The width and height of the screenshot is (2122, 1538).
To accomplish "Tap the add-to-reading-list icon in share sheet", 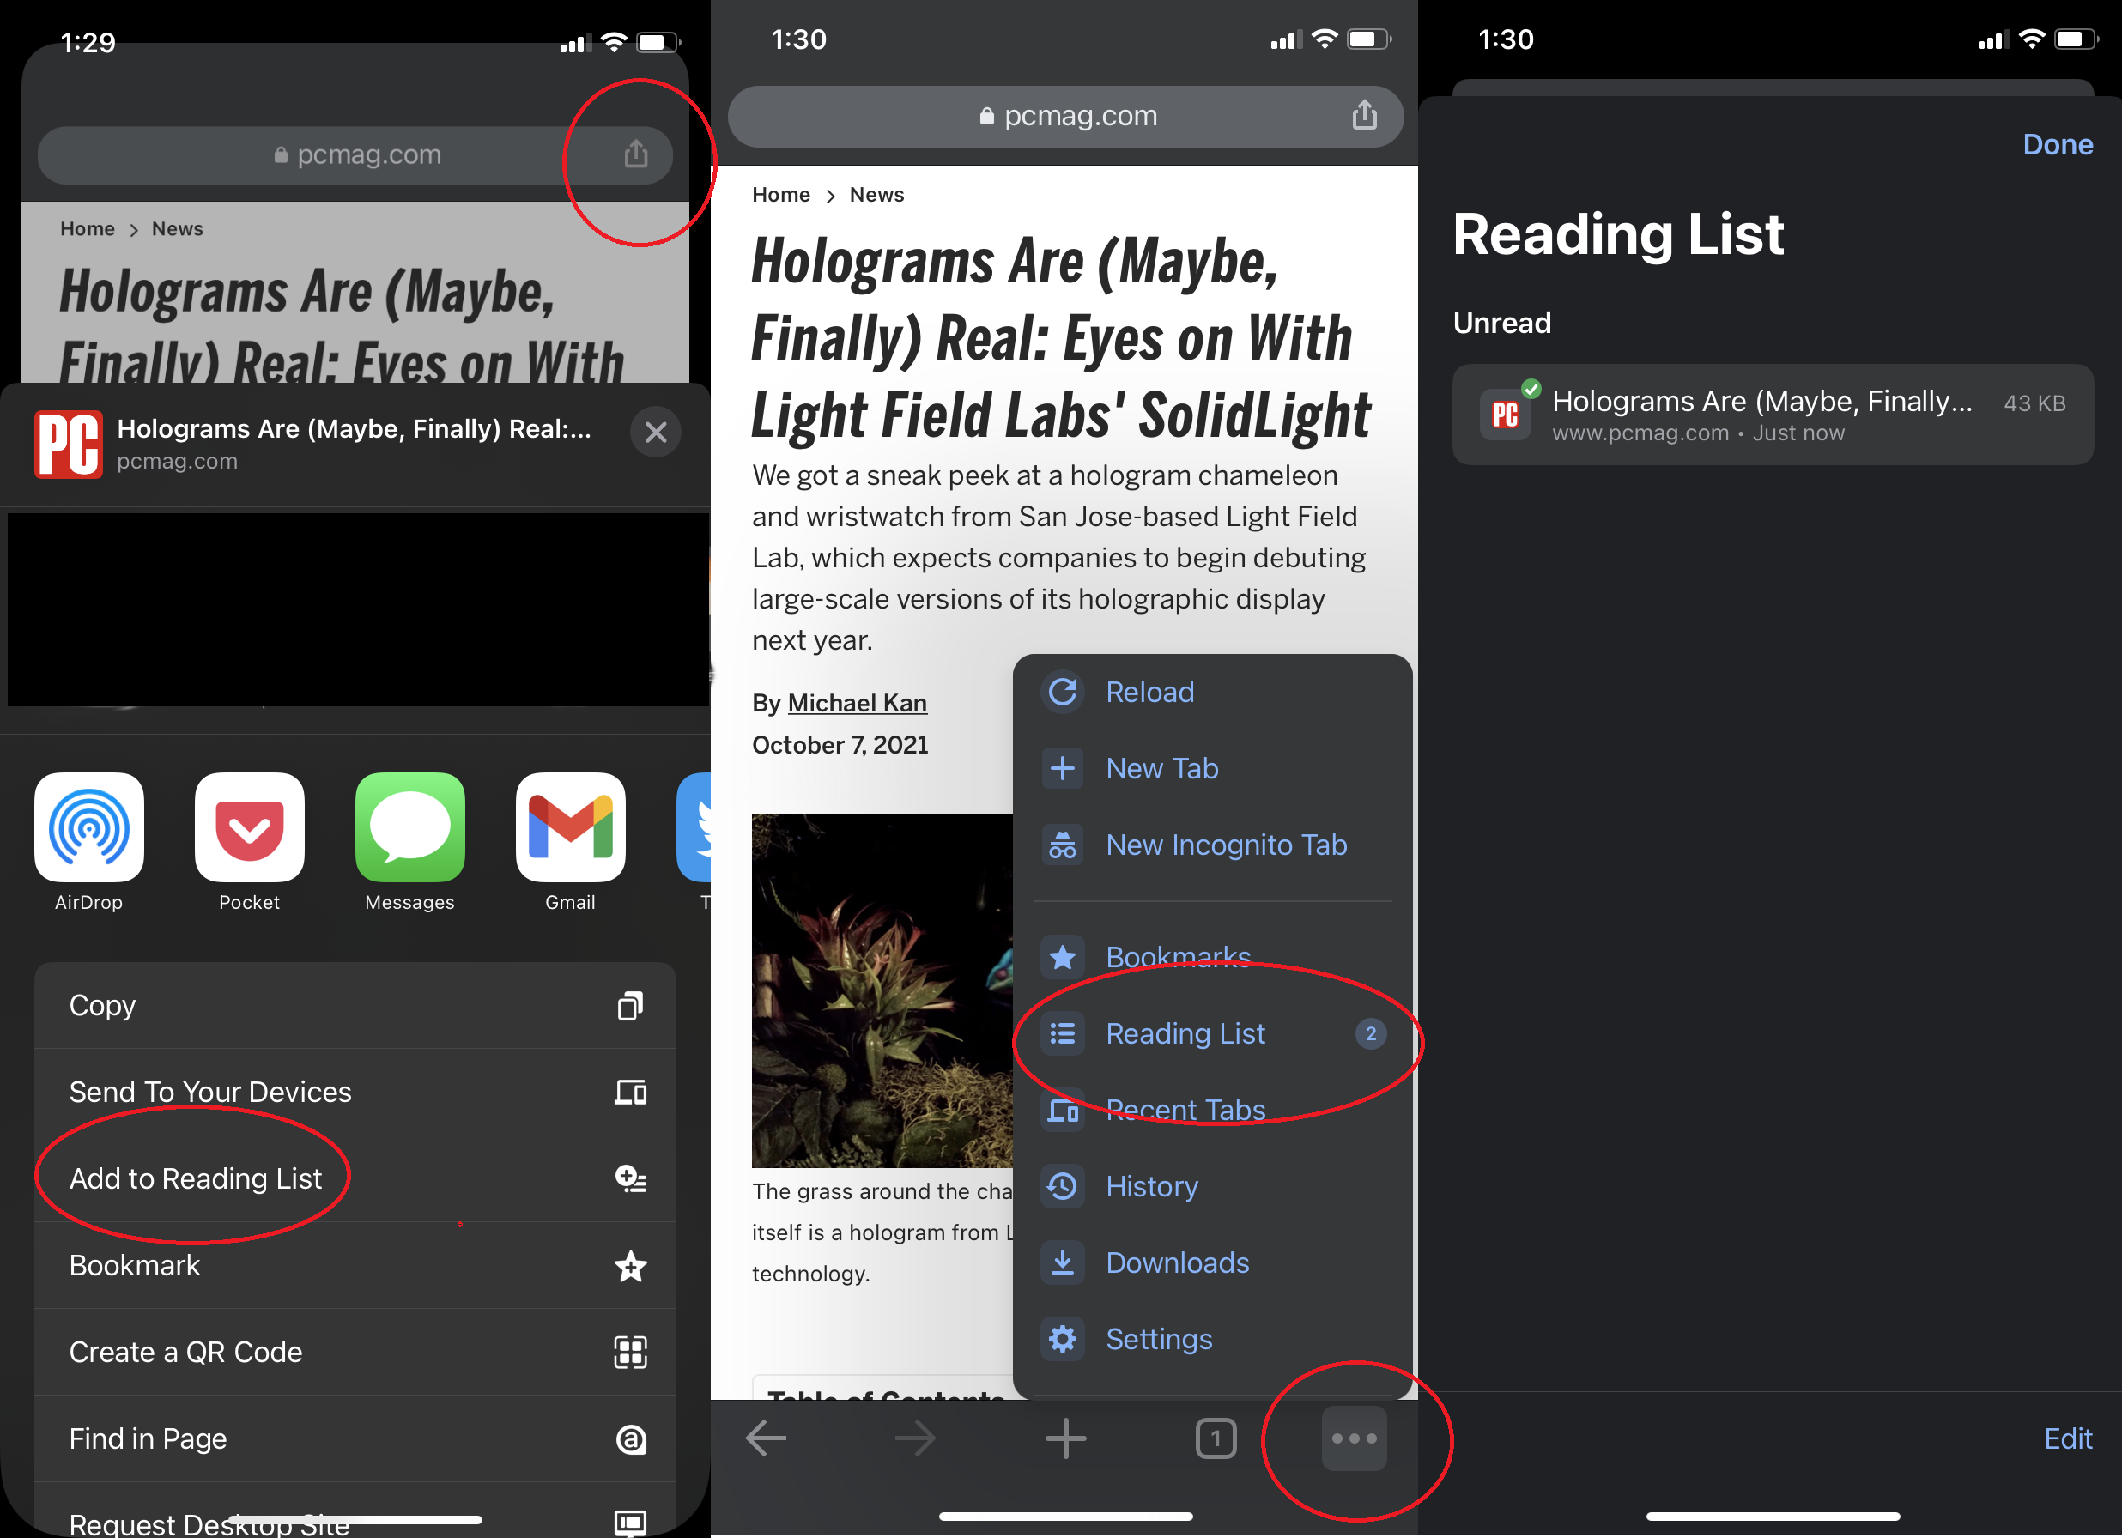I will click(631, 1178).
